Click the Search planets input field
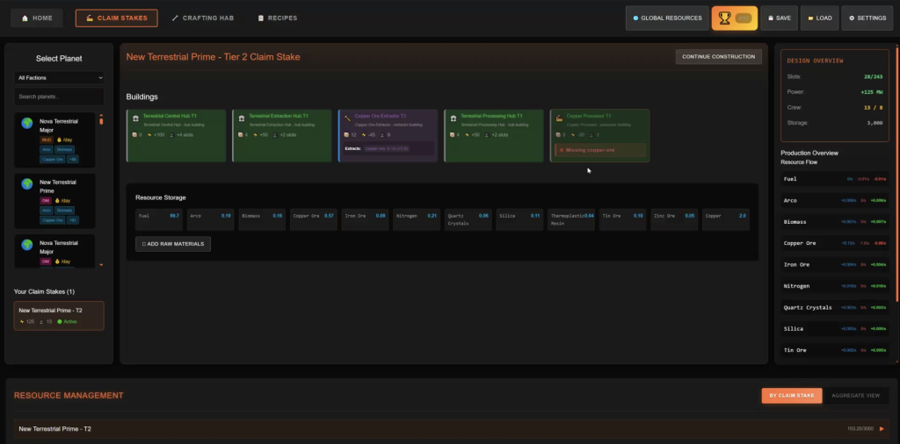Screen dimensions: 900x444 click(x=59, y=97)
